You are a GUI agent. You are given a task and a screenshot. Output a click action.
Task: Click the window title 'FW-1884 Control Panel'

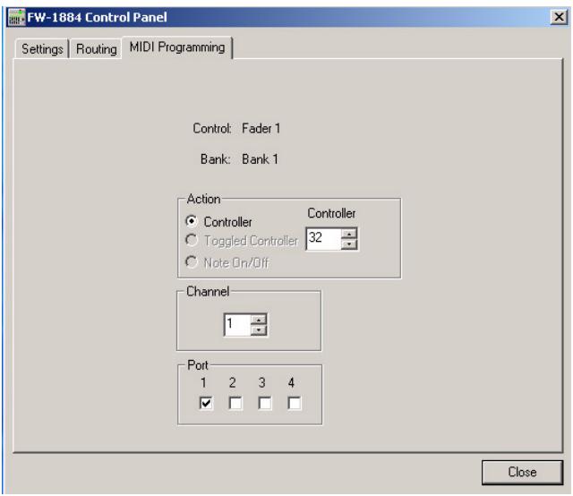[x=98, y=17]
